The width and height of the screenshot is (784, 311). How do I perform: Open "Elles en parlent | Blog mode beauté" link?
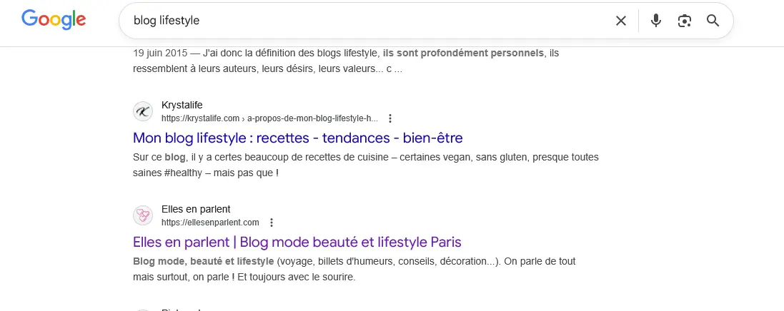(297, 241)
